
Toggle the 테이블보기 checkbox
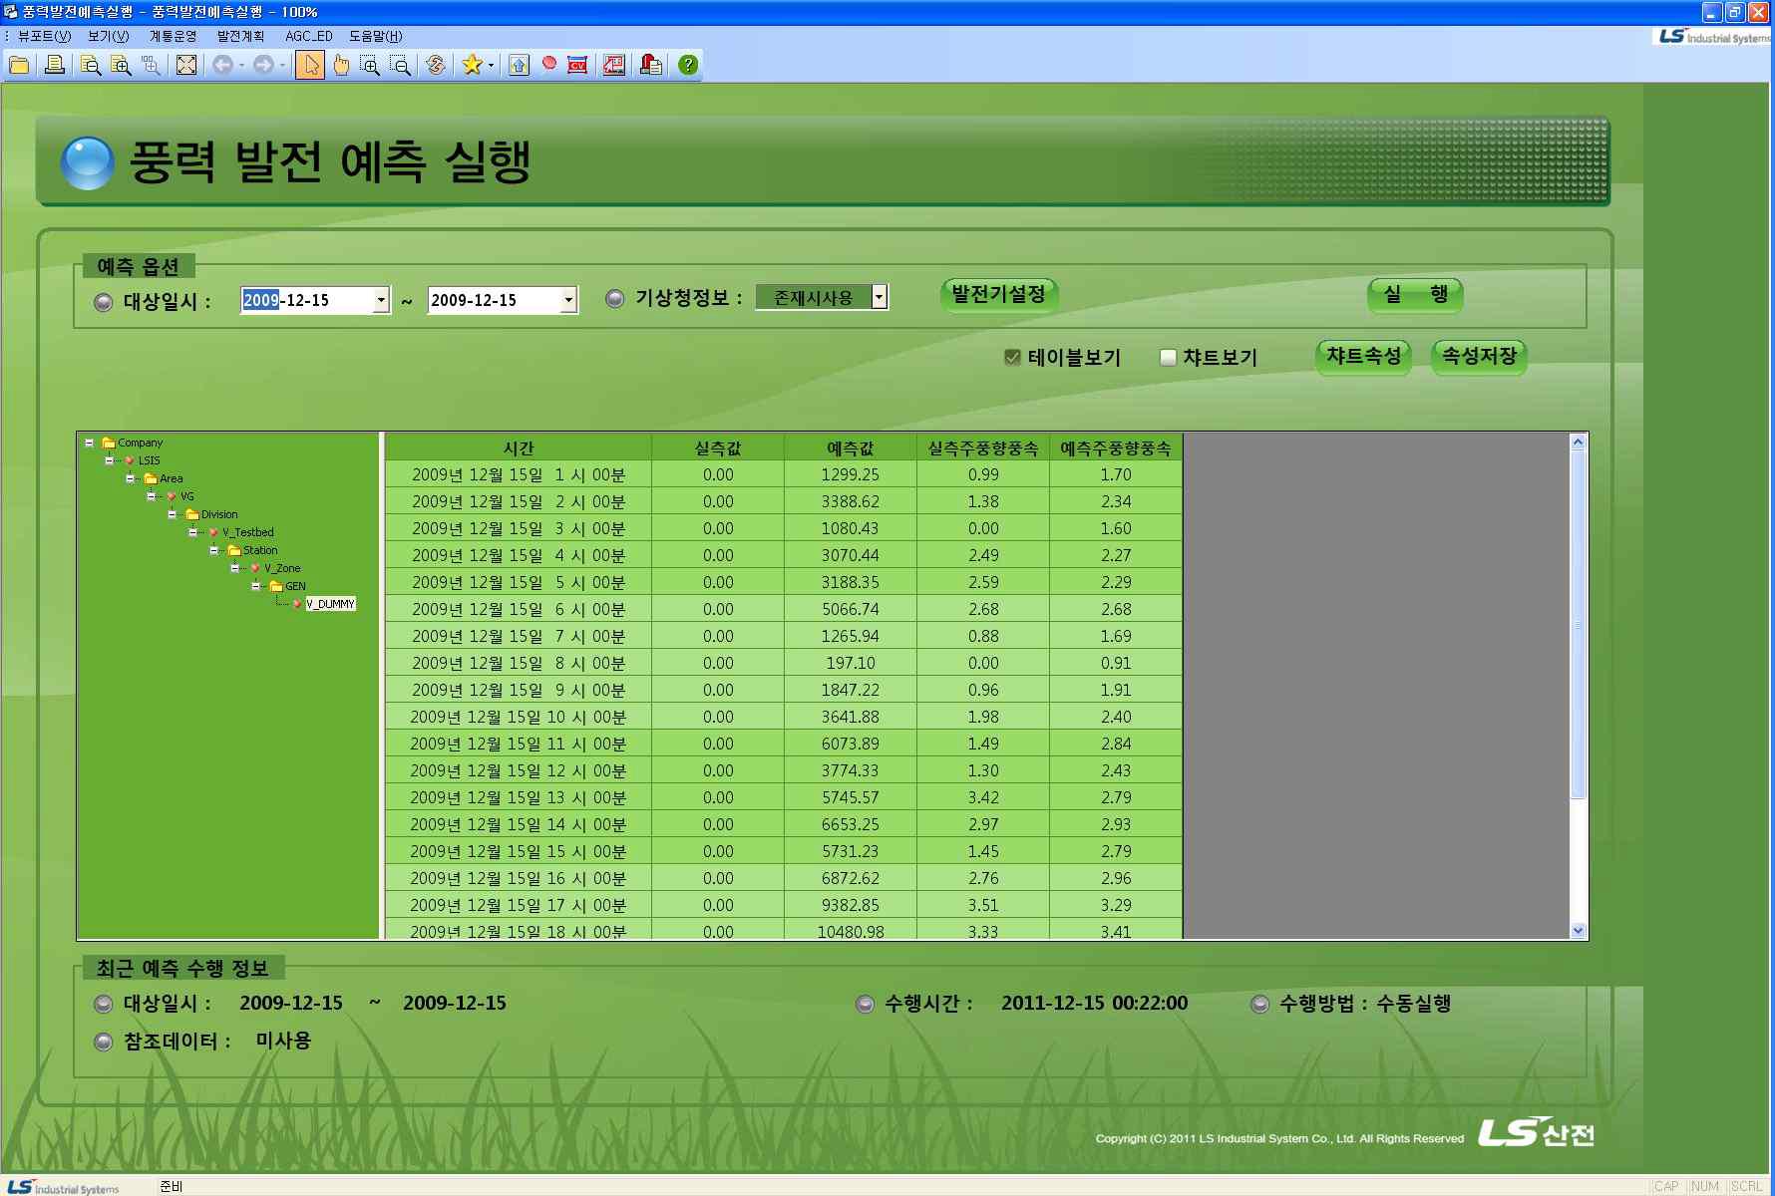tap(1012, 357)
